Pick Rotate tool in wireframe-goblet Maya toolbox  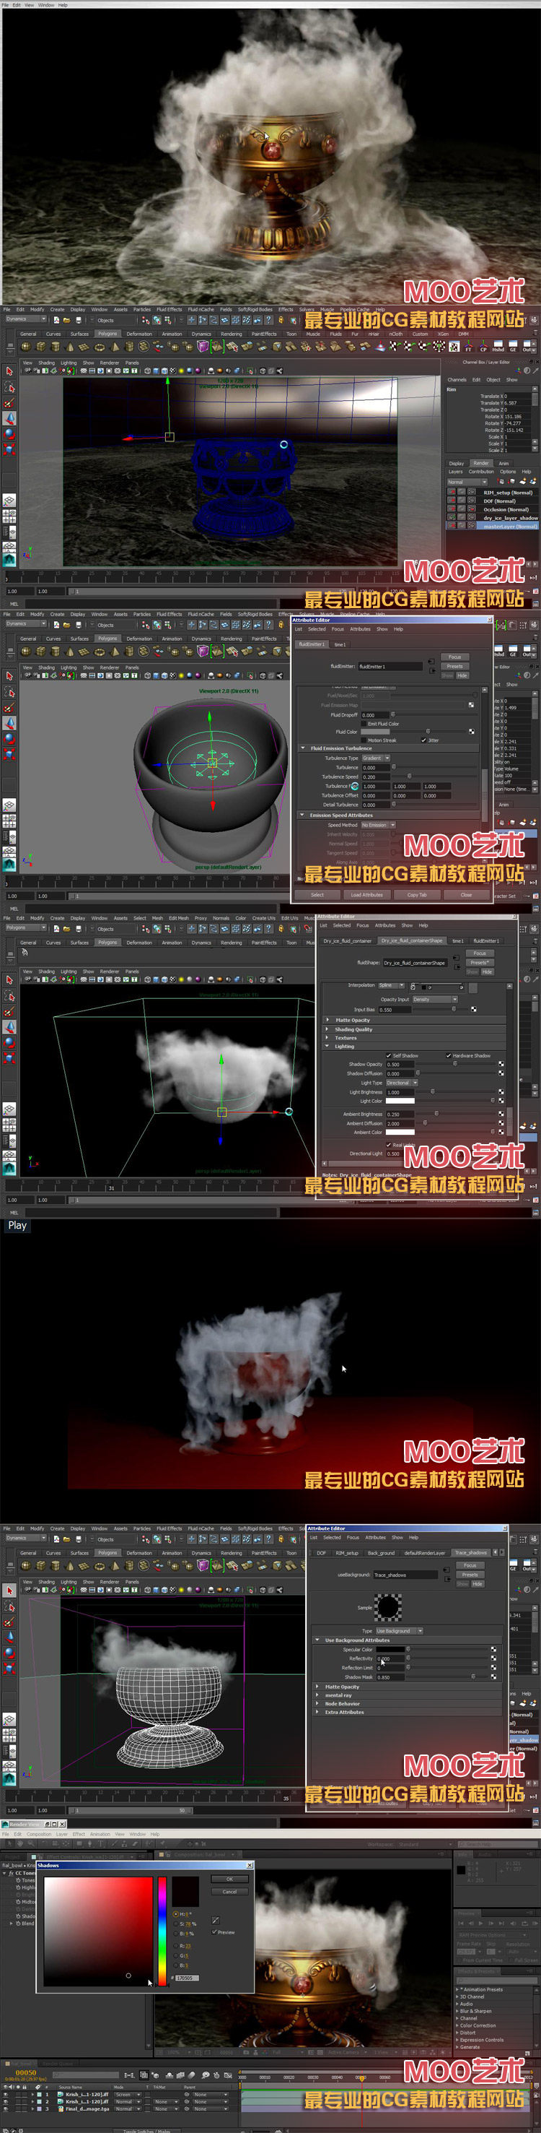pyautogui.click(x=9, y=434)
